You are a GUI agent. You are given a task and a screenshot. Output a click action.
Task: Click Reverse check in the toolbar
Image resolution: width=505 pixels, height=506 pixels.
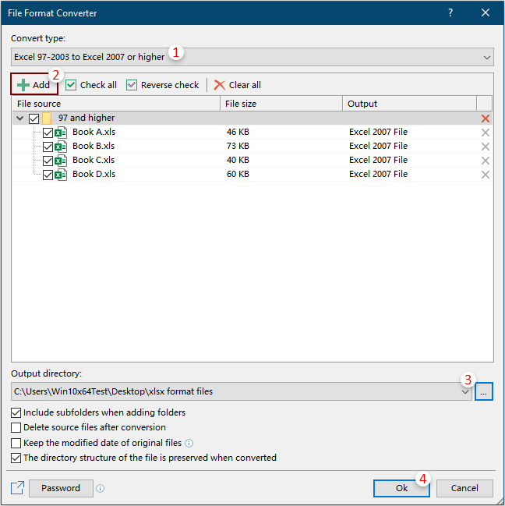click(x=163, y=85)
